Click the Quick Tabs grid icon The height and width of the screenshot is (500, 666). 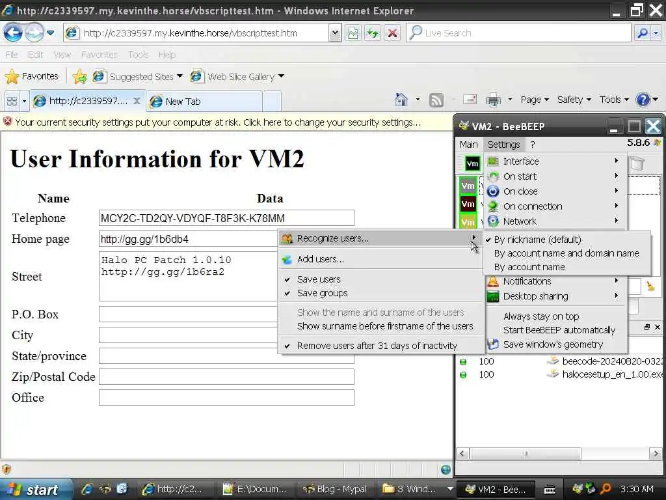(x=12, y=101)
